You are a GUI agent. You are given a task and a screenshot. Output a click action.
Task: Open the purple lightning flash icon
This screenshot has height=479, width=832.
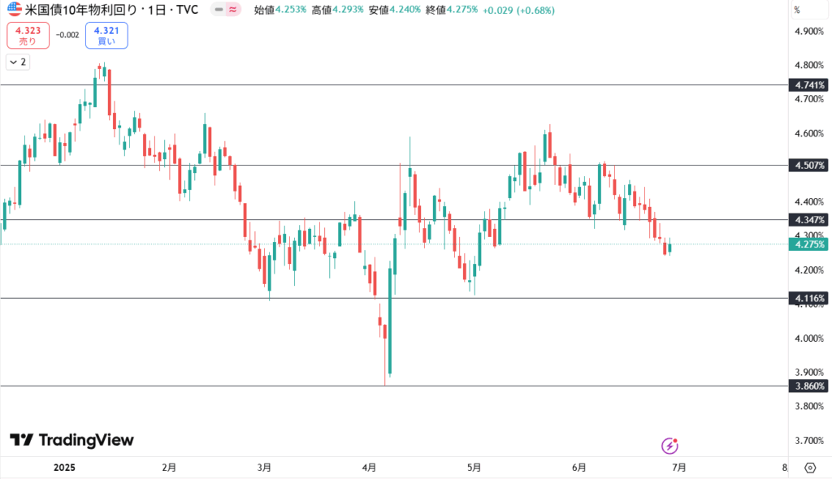tap(669, 446)
